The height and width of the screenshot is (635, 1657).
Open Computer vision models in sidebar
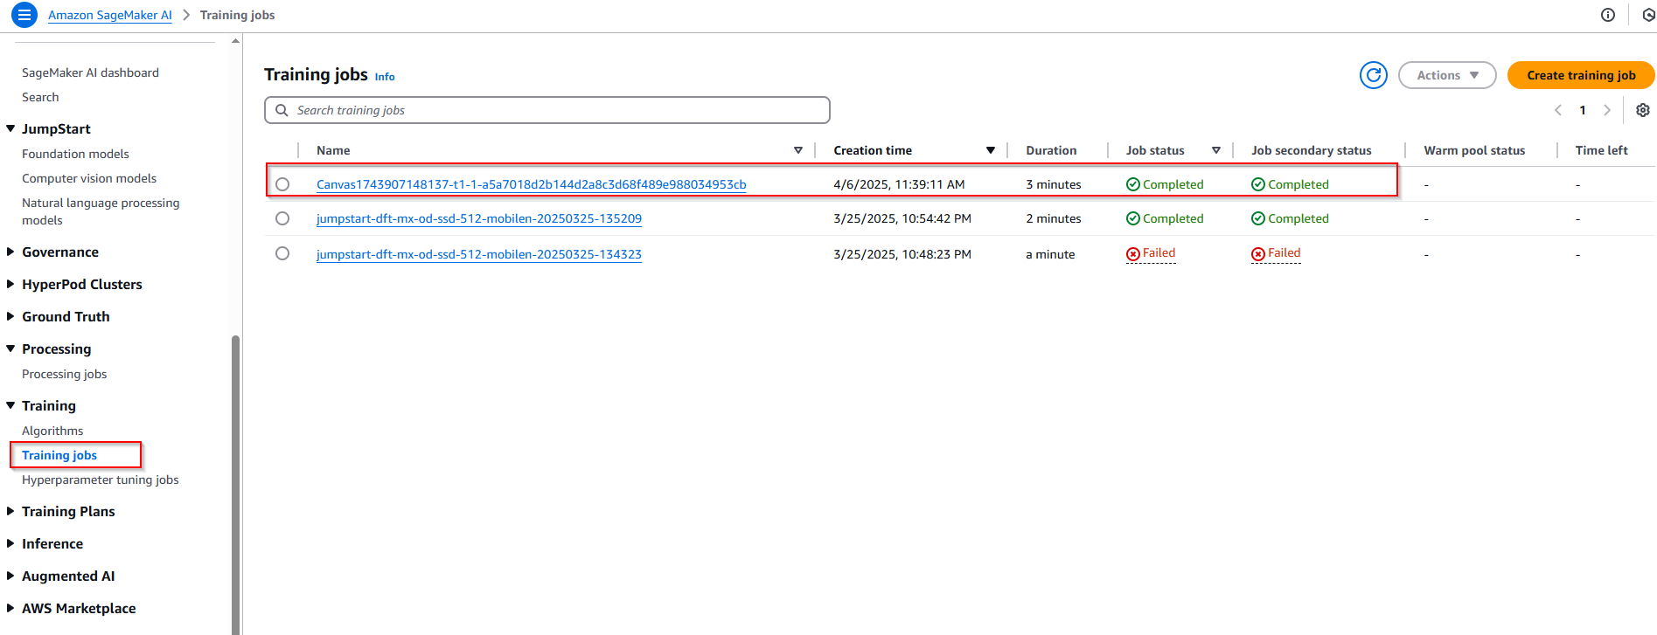click(89, 178)
